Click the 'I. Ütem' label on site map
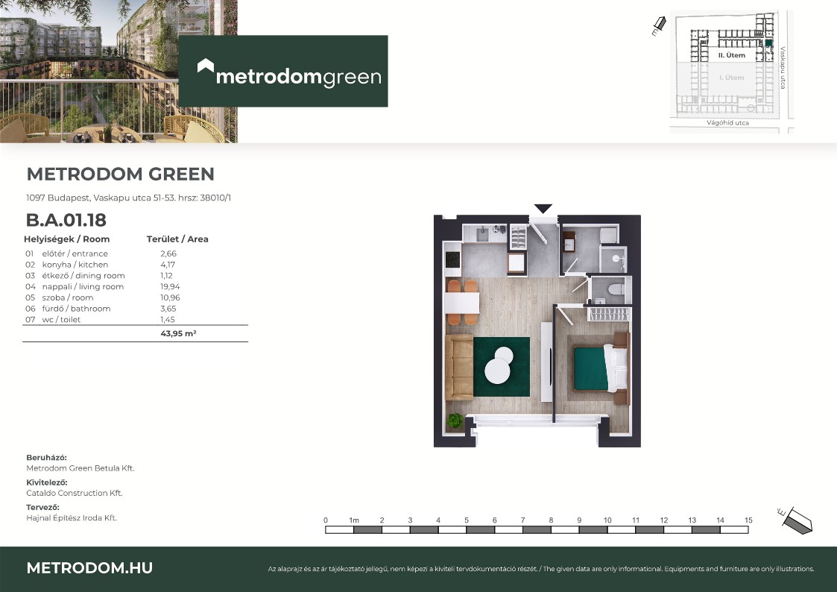The height and width of the screenshot is (592, 837). (731, 78)
